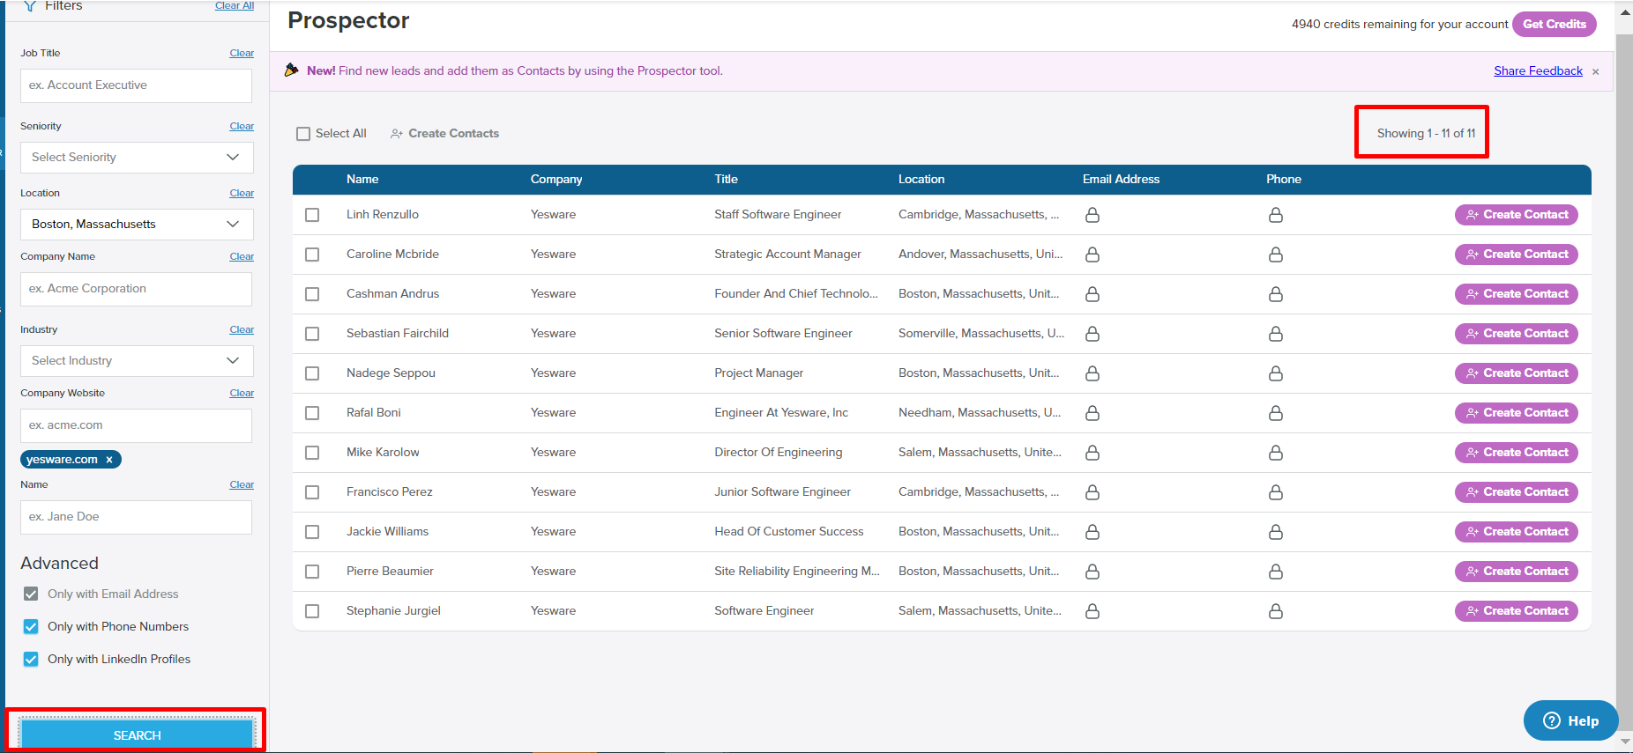Click name Pierre Beaumier in the table
1633x753 pixels.
pyautogui.click(x=390, y=572)
